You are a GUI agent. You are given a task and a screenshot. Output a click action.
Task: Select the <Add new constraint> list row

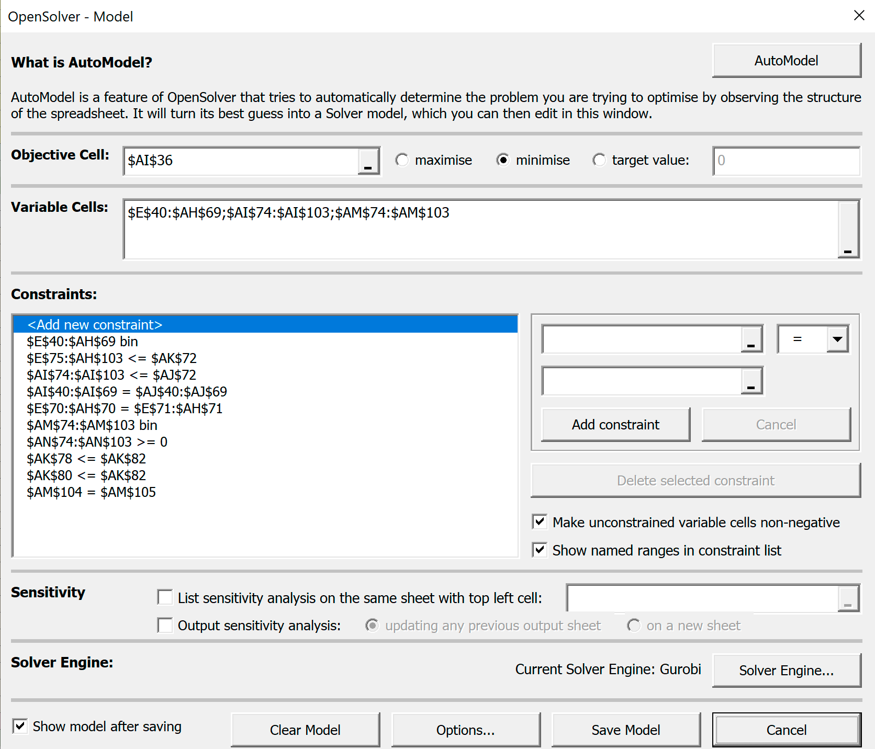point(265,325)
